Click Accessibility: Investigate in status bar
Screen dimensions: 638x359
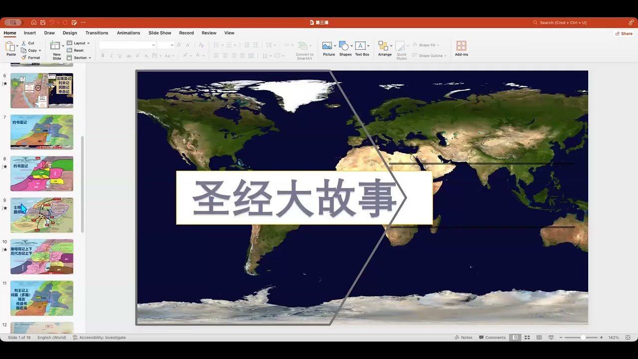[99, 338]
